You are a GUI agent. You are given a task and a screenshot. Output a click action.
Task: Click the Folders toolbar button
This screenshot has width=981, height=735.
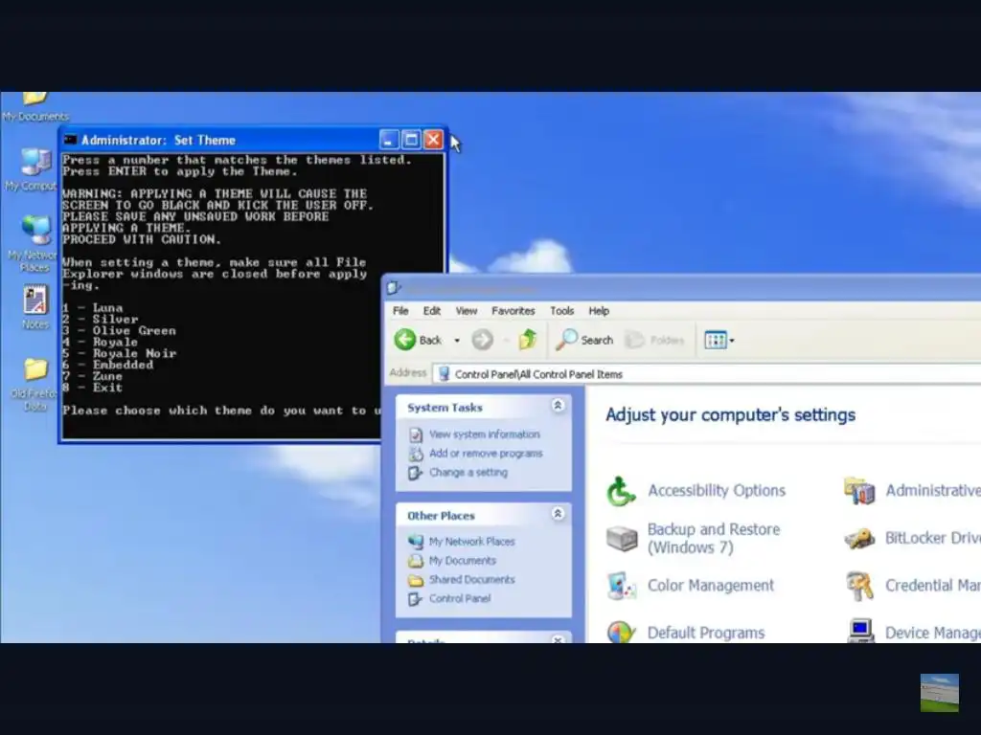pos(654,340)
